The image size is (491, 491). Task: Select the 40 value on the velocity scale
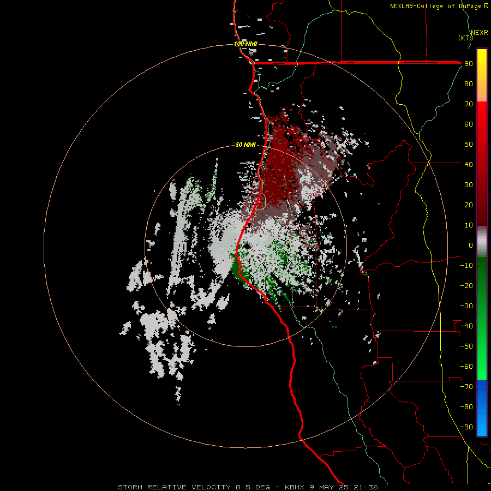click(x=469, y=164)
